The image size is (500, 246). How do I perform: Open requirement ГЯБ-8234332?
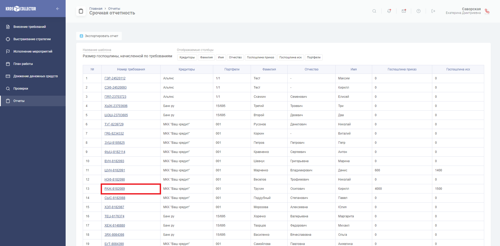click(x=114, y=134)
